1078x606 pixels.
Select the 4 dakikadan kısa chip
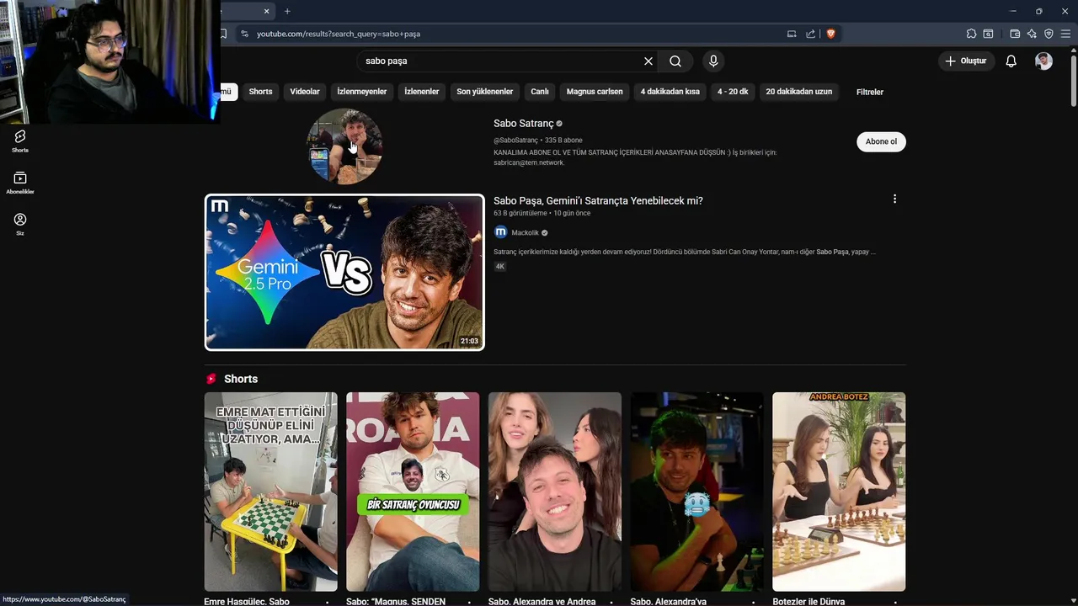tap(670, 92)
